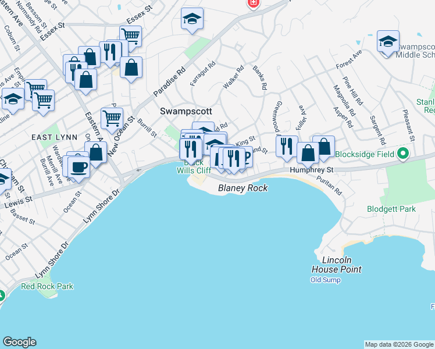Select the front shopping cart marker beside far-left school
Viewport: 435px width, 349px height.
point(43,101)
